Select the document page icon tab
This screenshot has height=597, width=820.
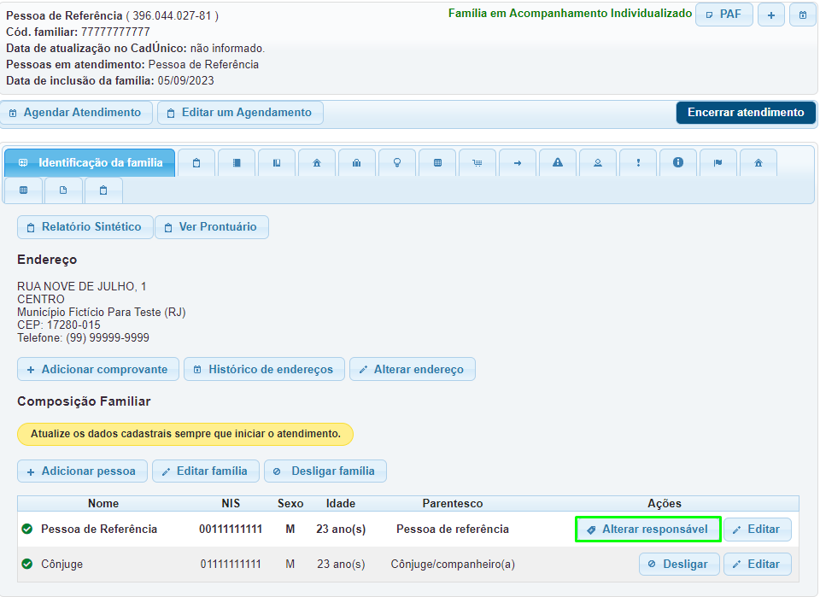(x=63, y=190)
